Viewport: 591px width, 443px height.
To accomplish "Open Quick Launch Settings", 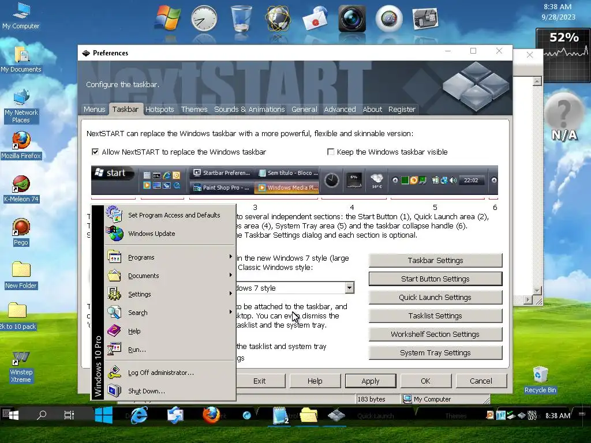I will (435, 297).
